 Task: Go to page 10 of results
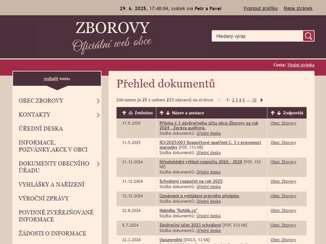pos(254,100)
